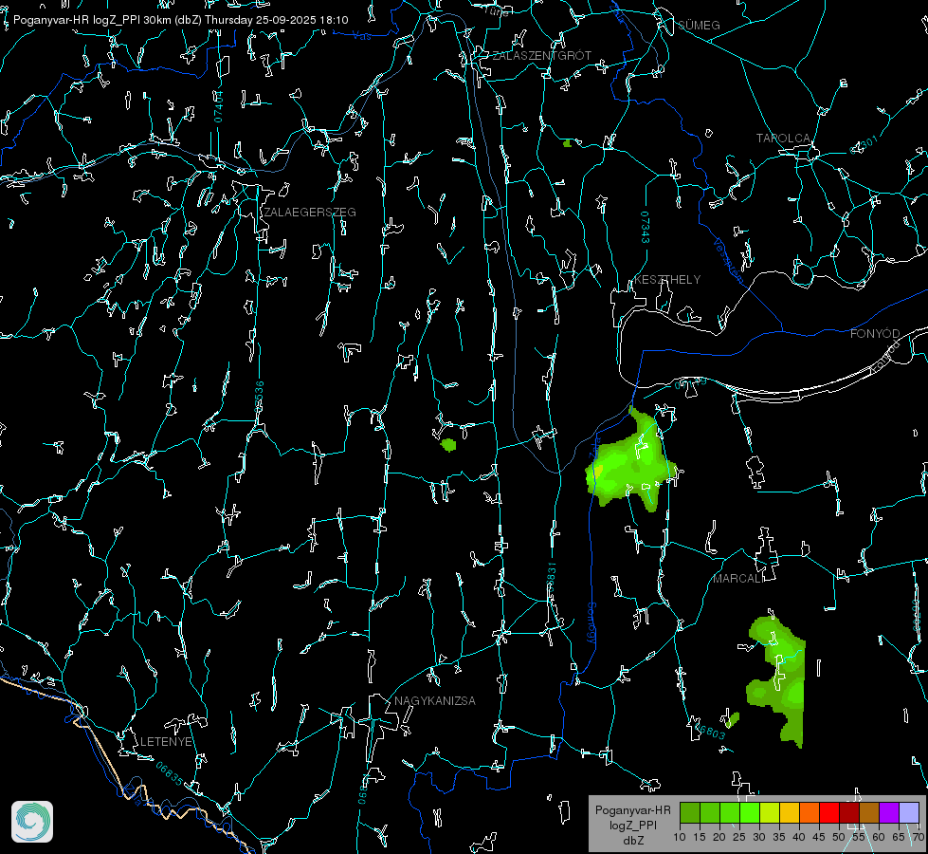Image resolution: width=928 pixels, height=854 pixels.
Task: Select the KESZTHELY city label
Action: pyautogui.click(x=667, y=279)
